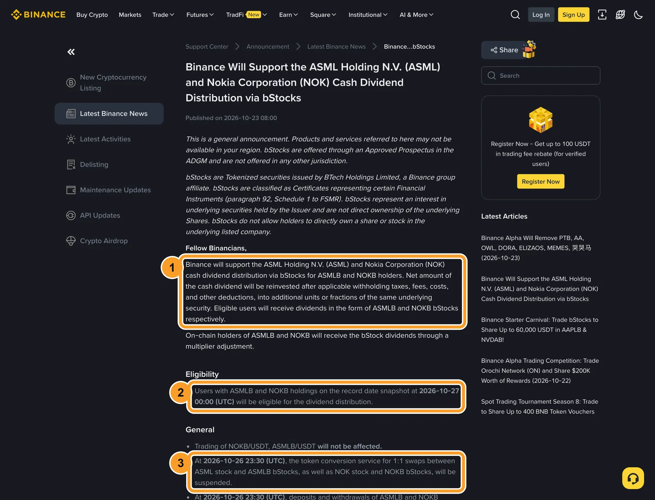Image resolution: width=655 pixels, height=500 pixels.
Task: Open the download app icon
Action: [602, 15]
